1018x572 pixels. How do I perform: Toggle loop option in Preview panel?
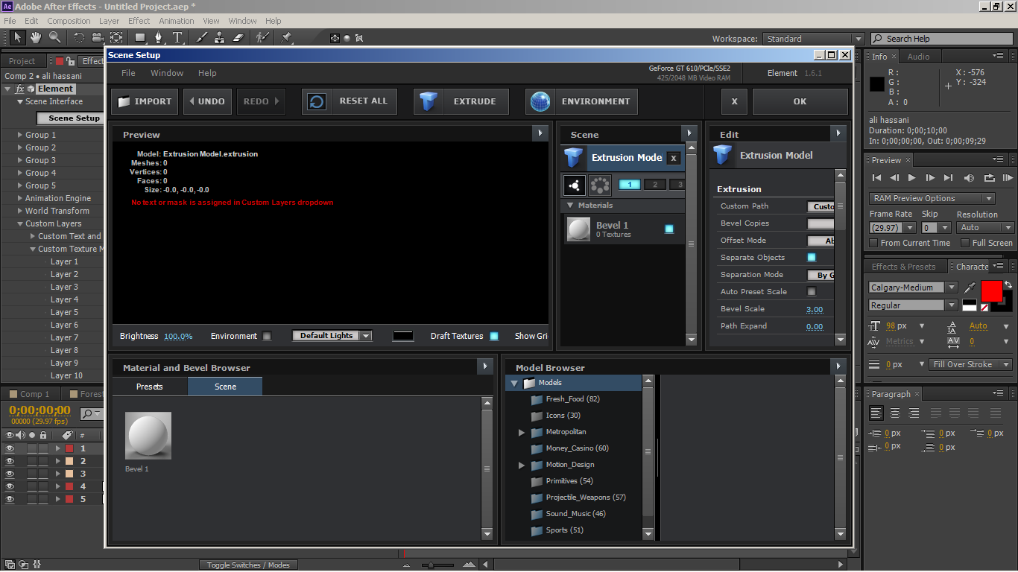point(989,178)
